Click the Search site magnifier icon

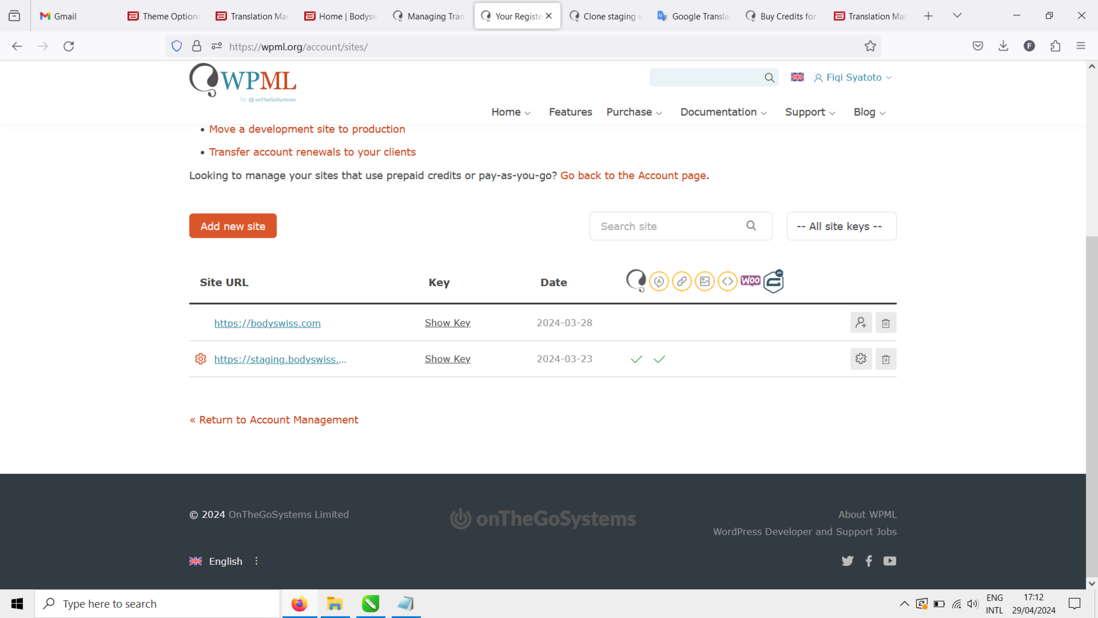pyautogui.click(x=751, y=226)
